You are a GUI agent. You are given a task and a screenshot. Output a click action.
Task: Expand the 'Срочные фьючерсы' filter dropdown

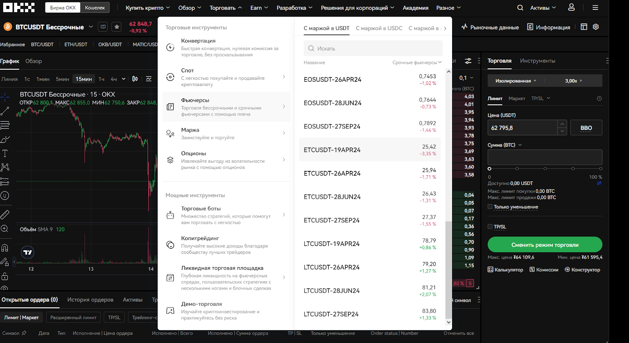point(417,62)
